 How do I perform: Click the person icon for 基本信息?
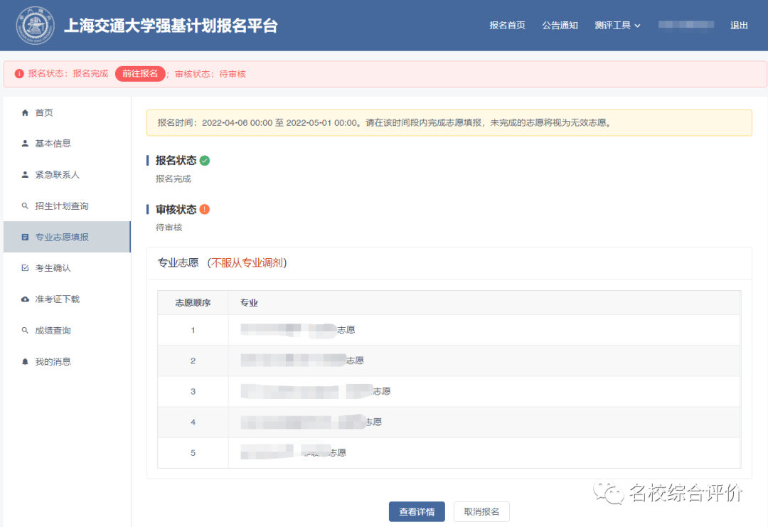(26, 143)
